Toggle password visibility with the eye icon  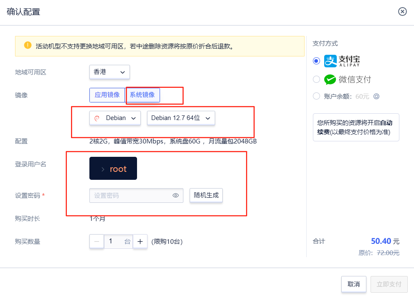(x=176, y=195)
